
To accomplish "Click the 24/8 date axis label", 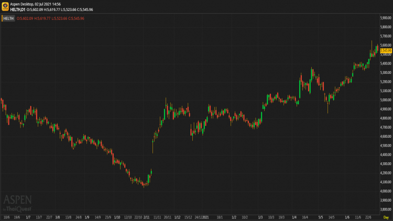I will click(79, 217).
